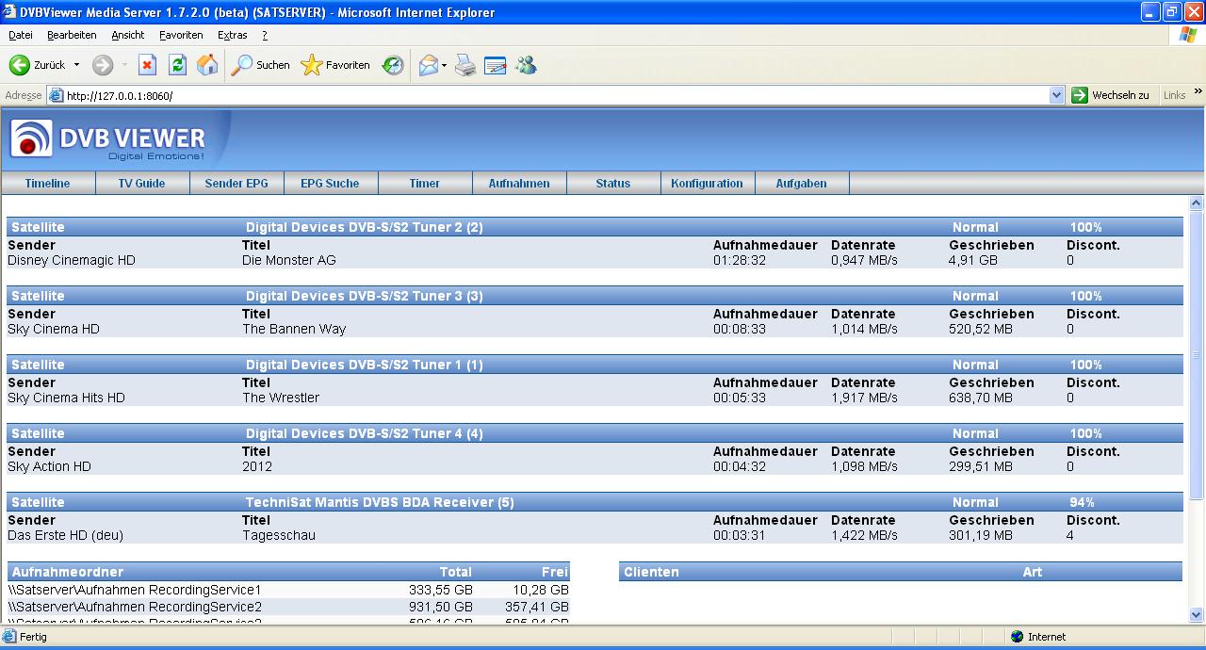The width and height of the screenshot is (1206, 650).
Task: Open the Bearbeiten menu
Action: tap(72, 35)
